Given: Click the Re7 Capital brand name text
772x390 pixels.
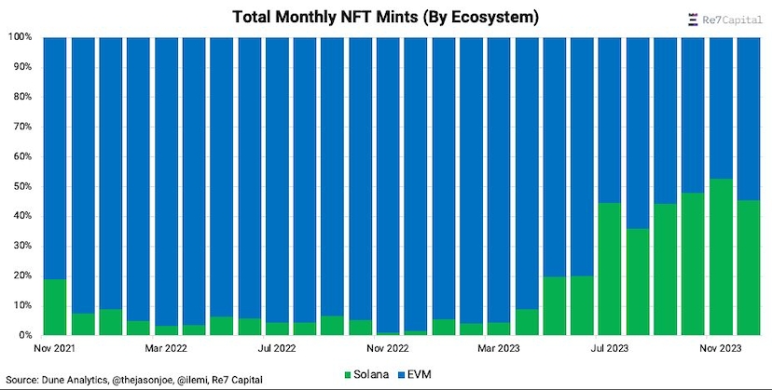Looking at the screenshot, I should click(733, 20).
